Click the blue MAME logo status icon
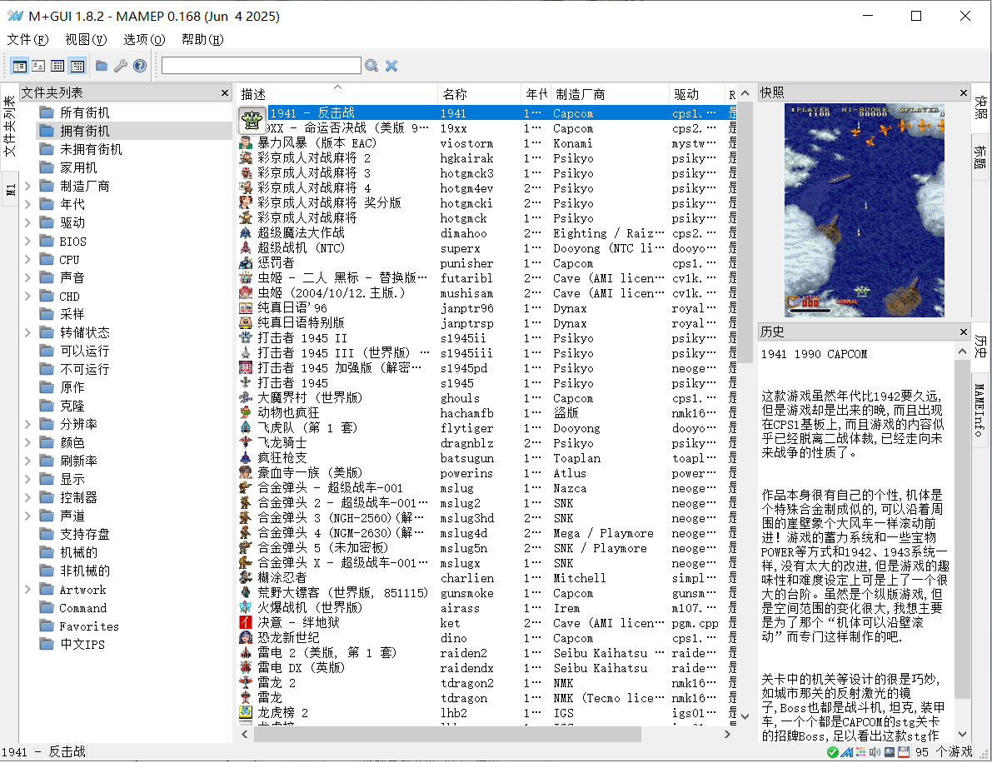 coord(846,752)
